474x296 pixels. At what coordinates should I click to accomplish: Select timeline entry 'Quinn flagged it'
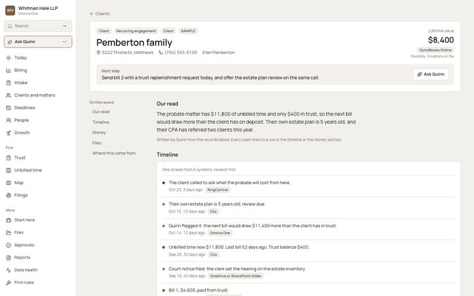[x=308, y=230]
